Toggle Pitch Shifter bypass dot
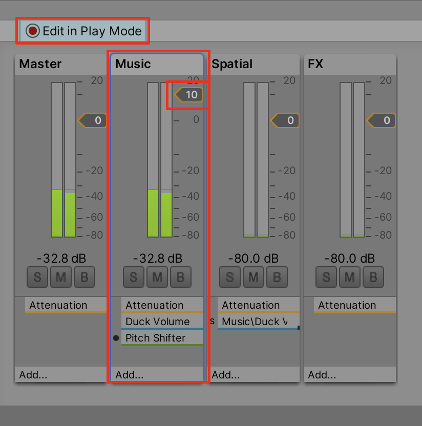 tap(116, 338)
